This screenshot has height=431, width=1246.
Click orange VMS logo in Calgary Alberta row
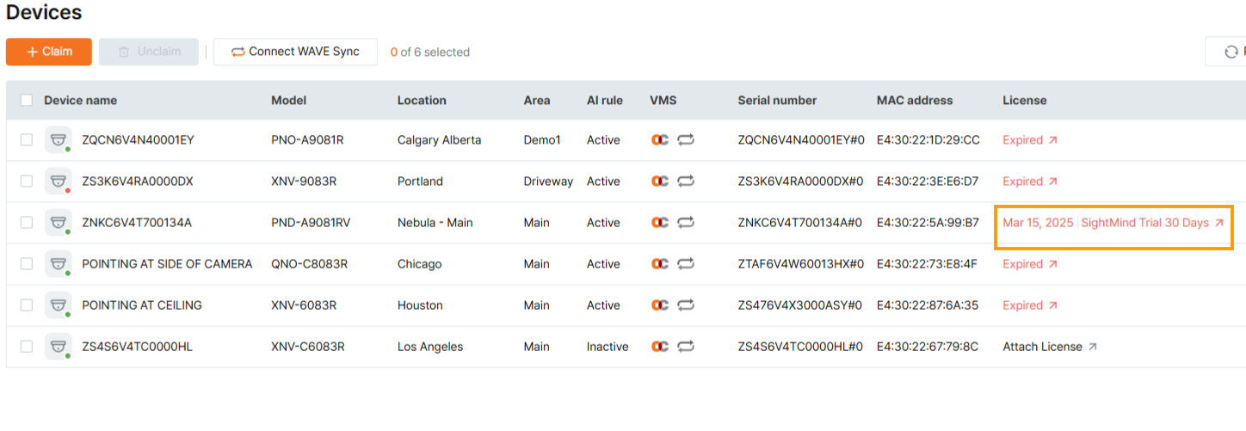pyautogui.click(x=660, y=140)
